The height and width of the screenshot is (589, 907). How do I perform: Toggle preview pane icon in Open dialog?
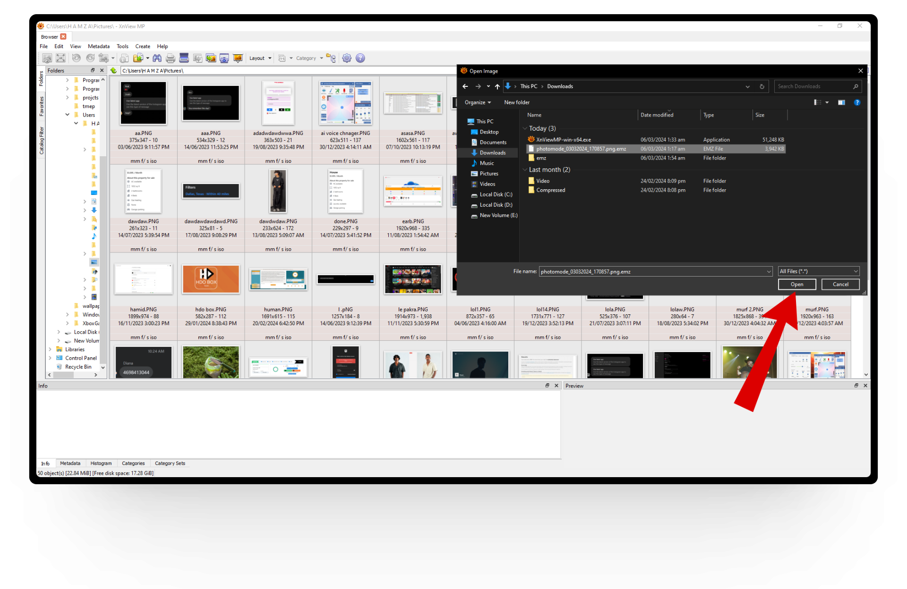tap(841, 102)
